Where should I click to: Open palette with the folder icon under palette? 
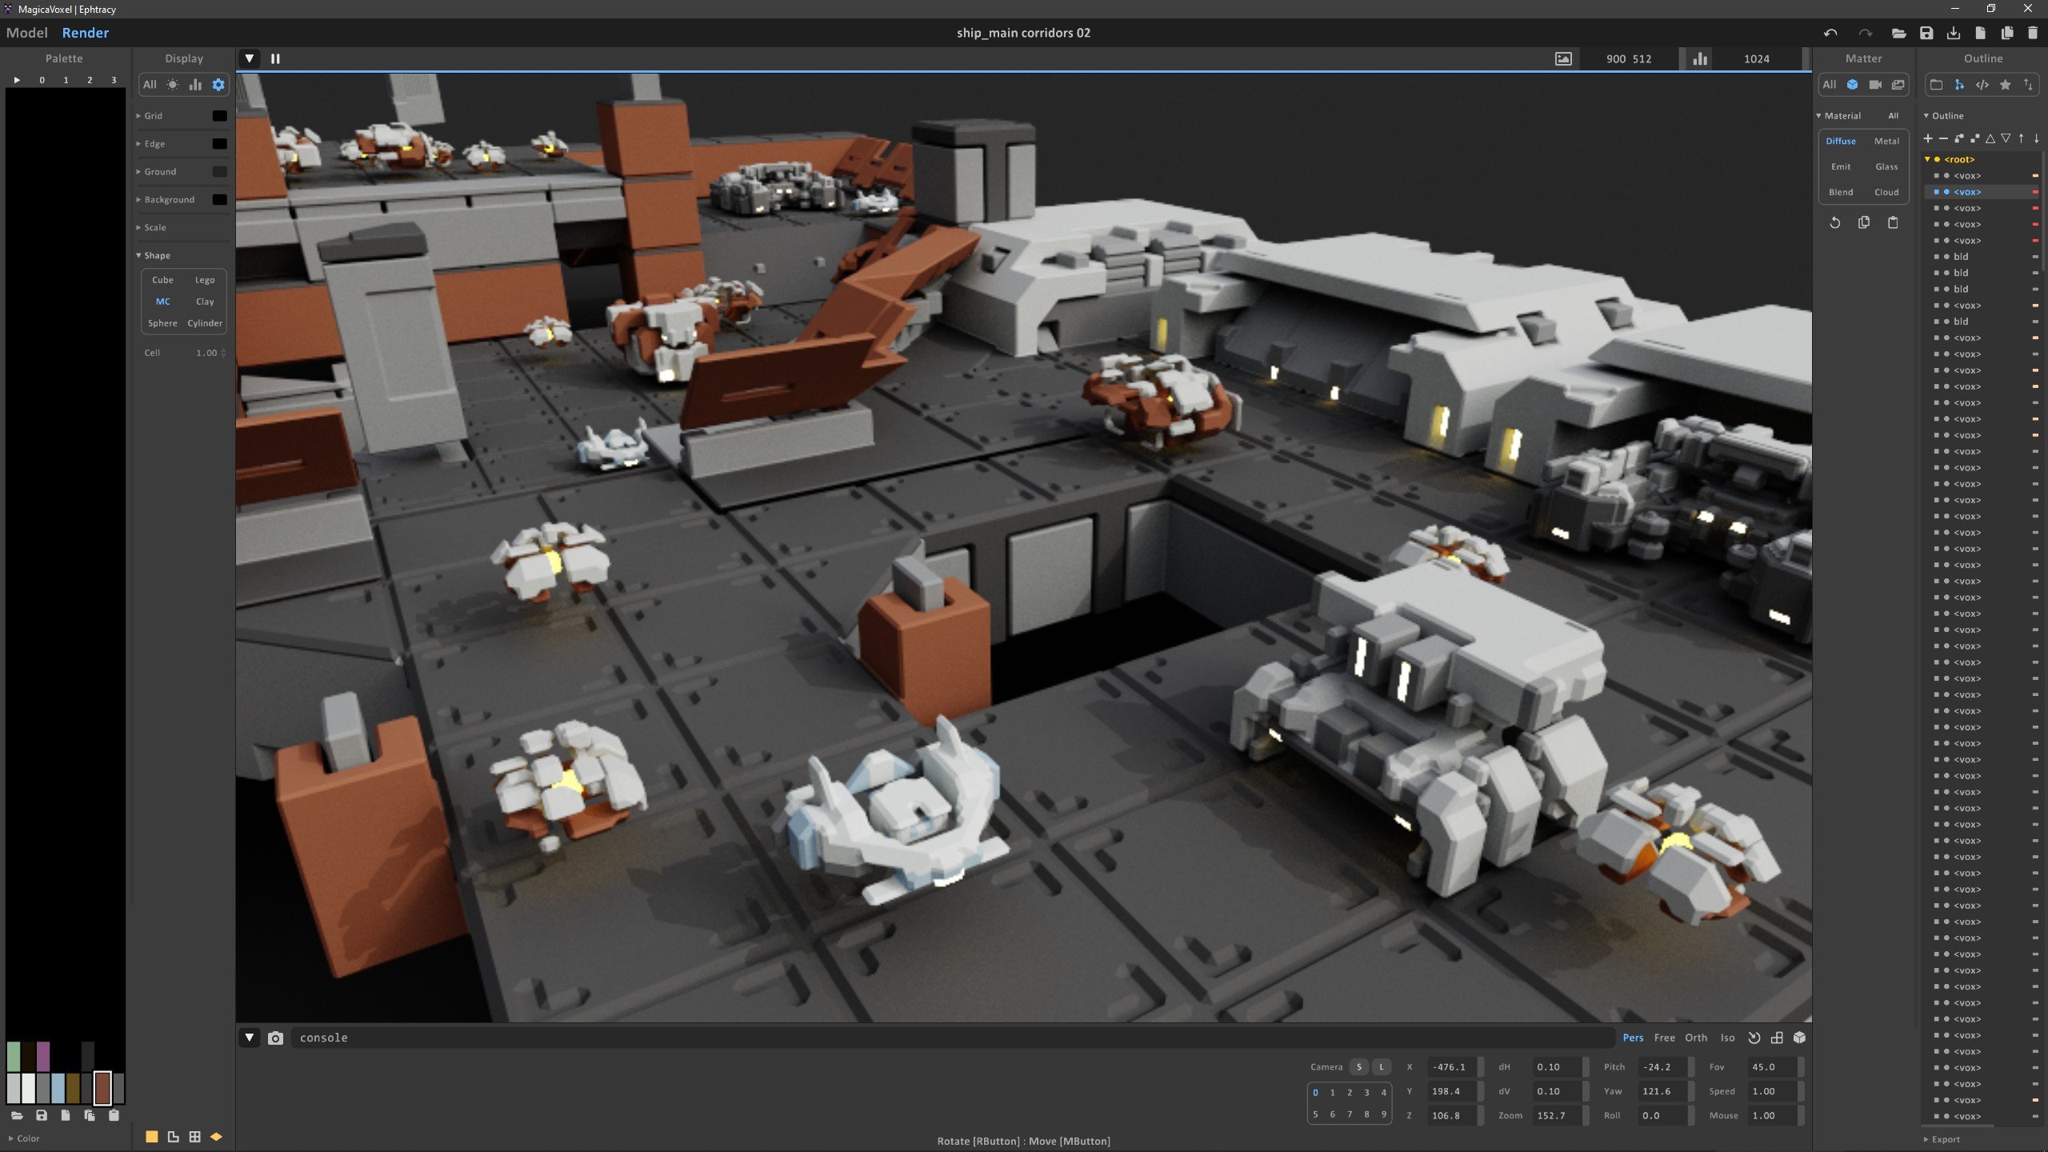(17, 1115)
